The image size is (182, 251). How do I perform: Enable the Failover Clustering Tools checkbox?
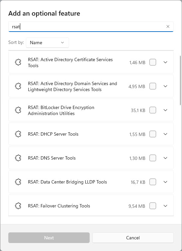pyautogui.click(x=153, y=206)
